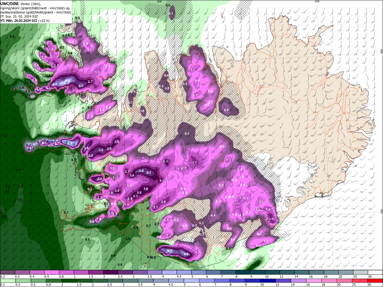
Task: Pick the lower-row rain swatch starting at 4
Action: [x=161, y=281]
